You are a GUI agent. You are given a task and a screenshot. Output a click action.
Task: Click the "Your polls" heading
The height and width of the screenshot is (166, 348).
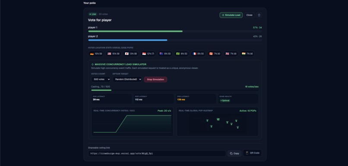[89, 3]
